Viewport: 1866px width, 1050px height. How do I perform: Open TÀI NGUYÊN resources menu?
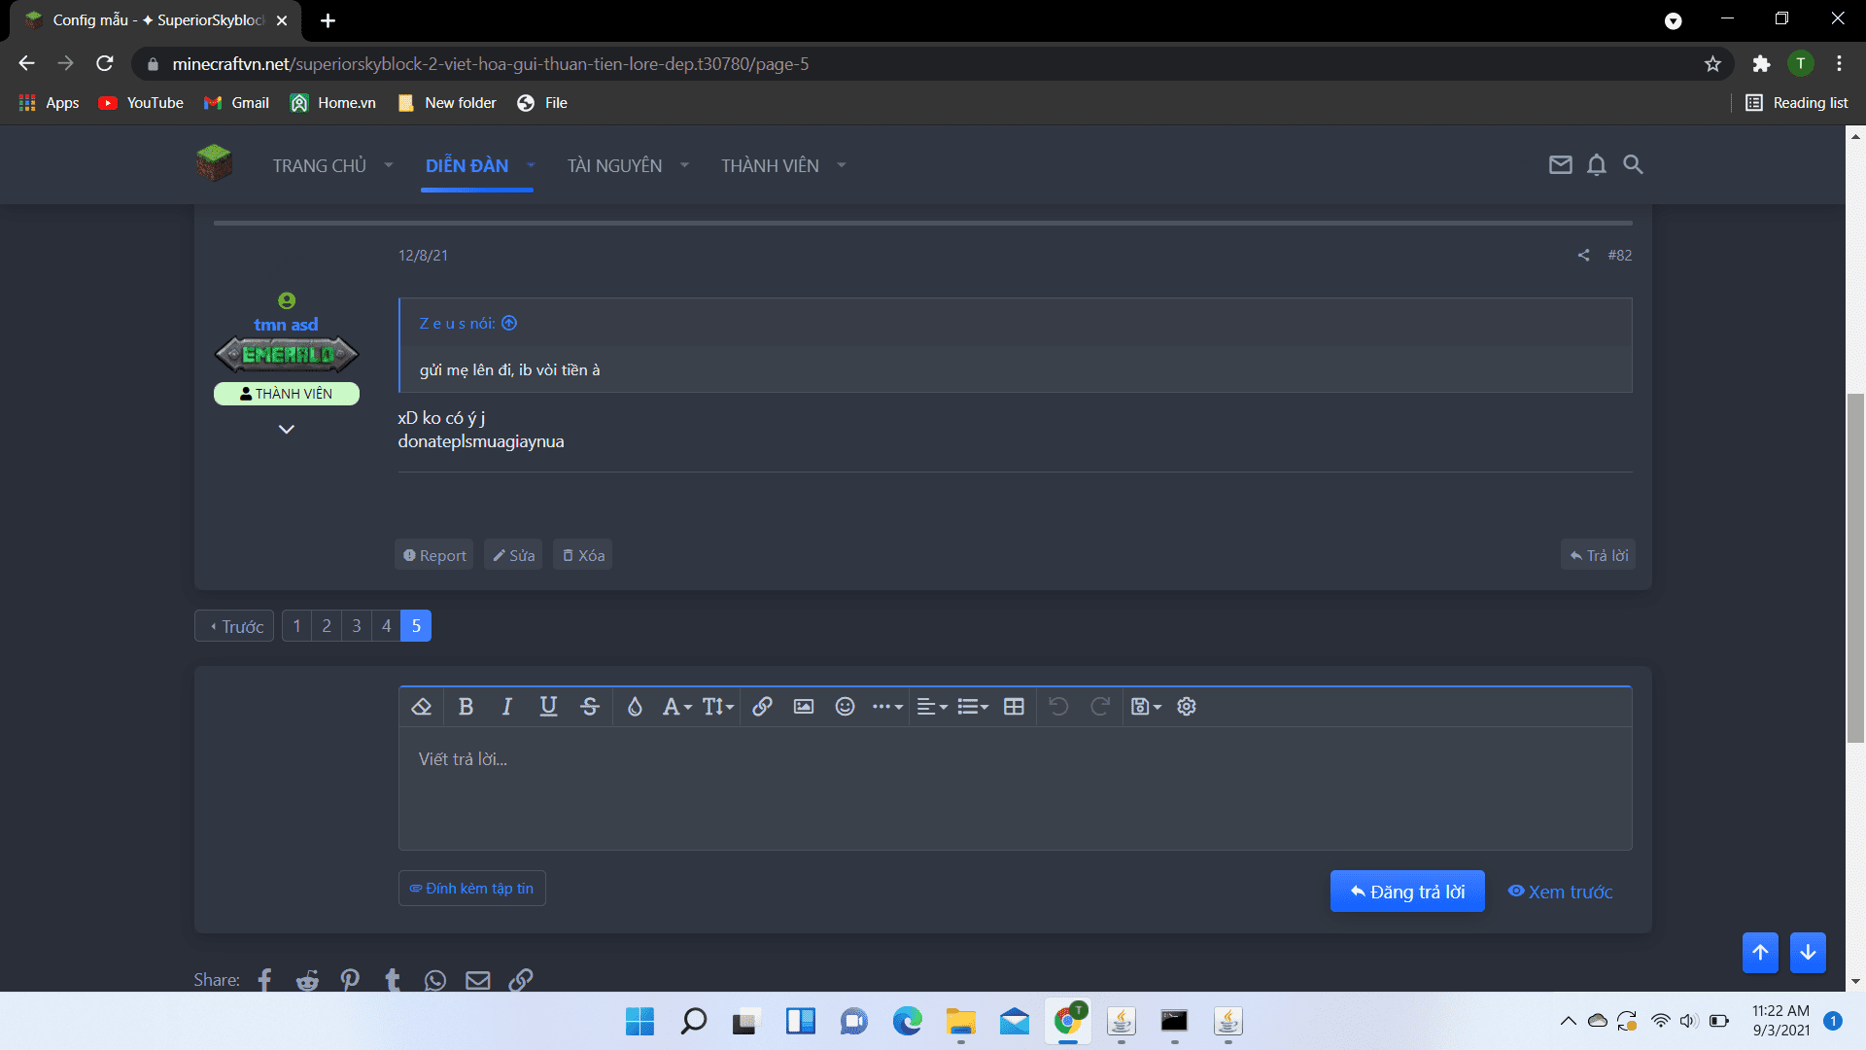coord(614,165)
